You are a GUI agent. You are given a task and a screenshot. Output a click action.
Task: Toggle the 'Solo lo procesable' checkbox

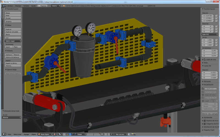coord(203,89)
